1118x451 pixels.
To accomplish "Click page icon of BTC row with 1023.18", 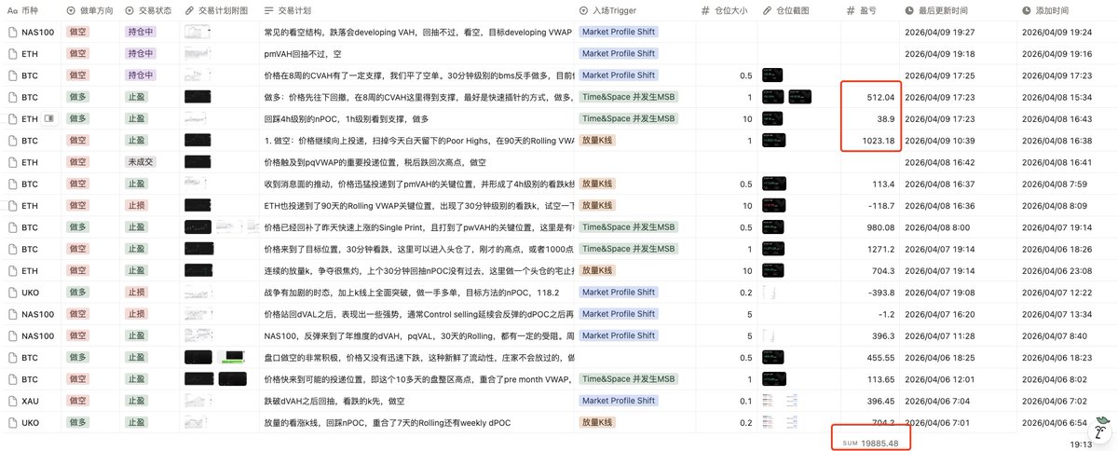I will 12,141.
